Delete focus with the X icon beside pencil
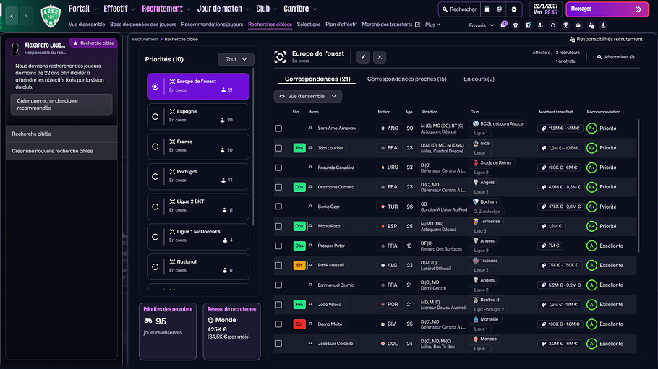 (x=380, y=57)
